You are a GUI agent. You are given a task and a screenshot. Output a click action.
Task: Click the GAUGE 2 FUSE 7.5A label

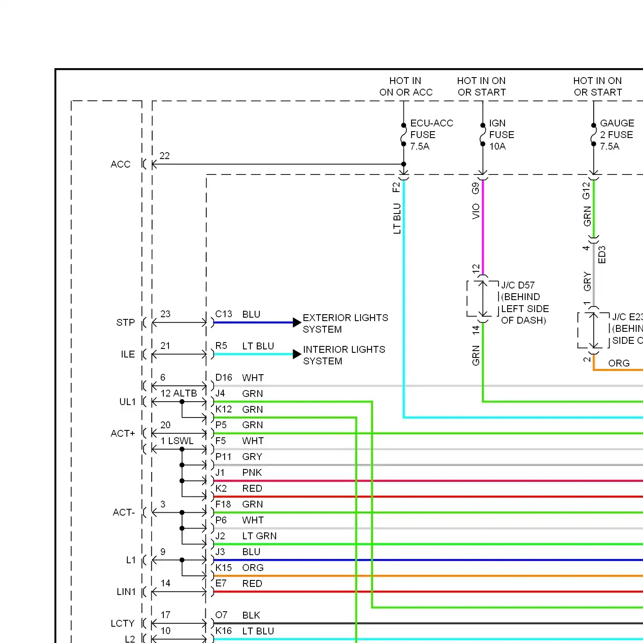[617, 135]
